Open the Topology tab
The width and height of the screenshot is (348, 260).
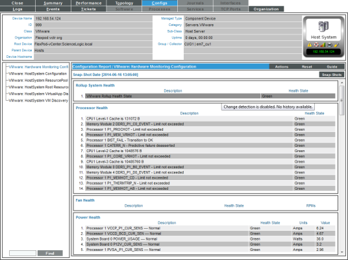pyautogui.click(x=124, y=3)
